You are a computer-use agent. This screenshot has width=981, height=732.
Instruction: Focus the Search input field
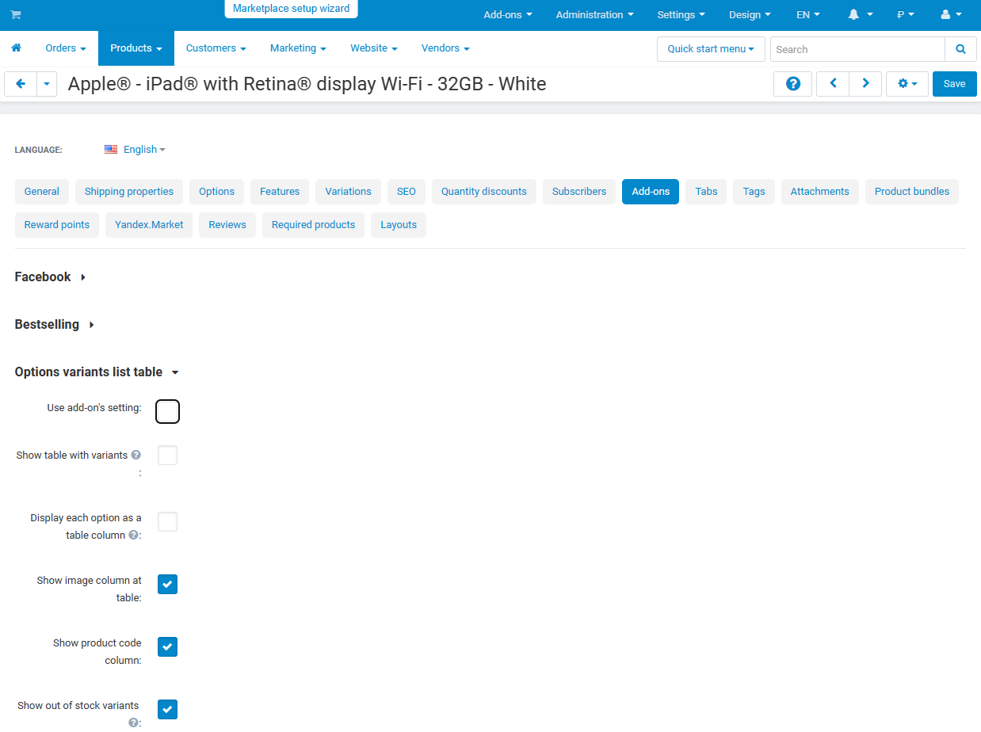[x=857, y=49]
